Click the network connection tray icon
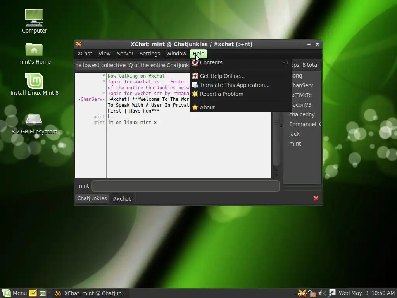Viewport: 397px width, 298px height. pos(332,293)
